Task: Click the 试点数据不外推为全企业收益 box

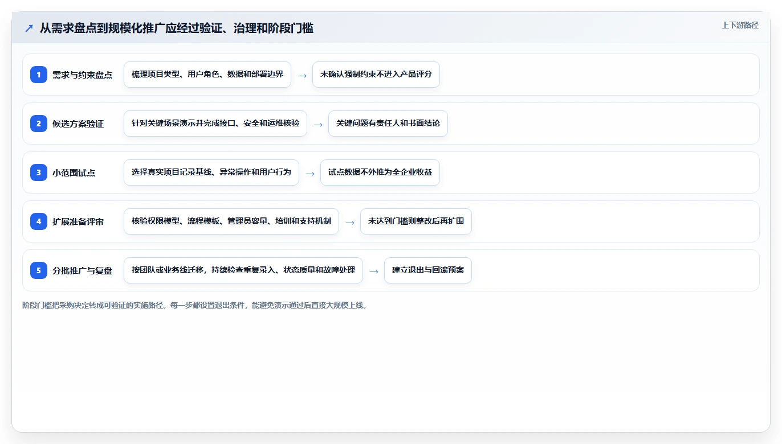Action: pyautogui.click(x=380, y=172)
